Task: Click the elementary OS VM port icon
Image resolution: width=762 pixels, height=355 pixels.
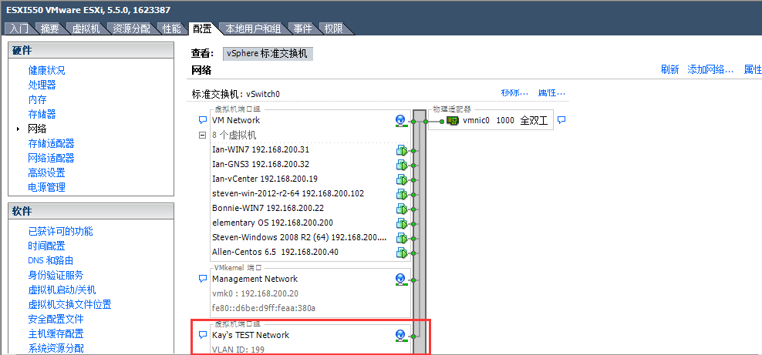Action: 401,223
